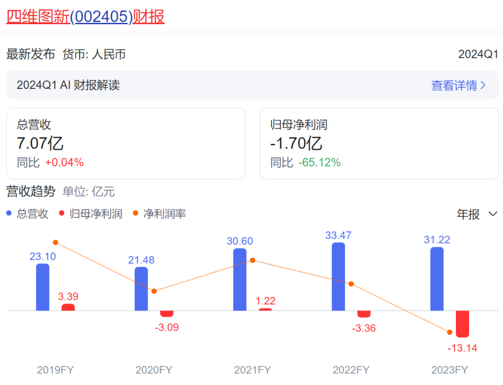The height and width of the screenshot is (385, 503).
Task: Click the +0.04% year-over-year figure
Action: 64,162
